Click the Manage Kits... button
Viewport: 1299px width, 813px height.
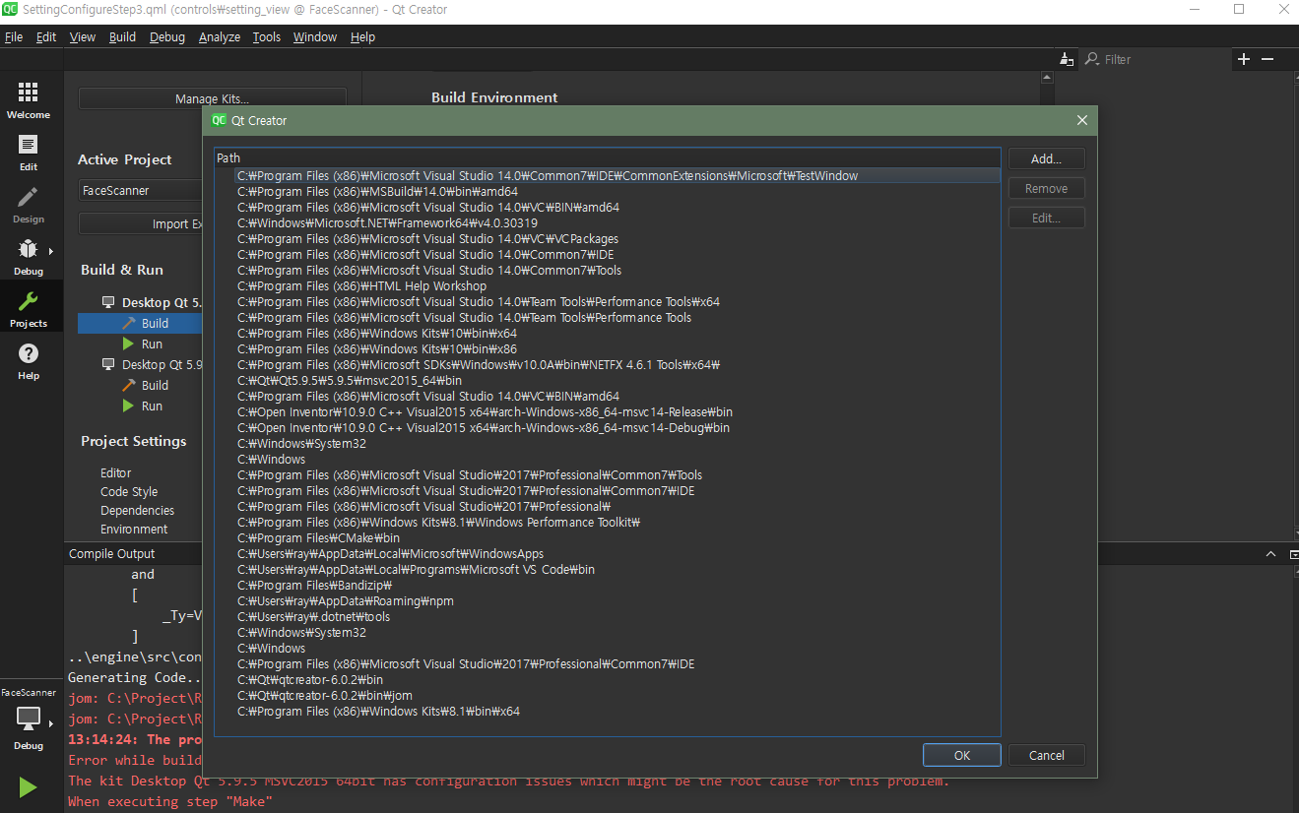click(212, 98)
